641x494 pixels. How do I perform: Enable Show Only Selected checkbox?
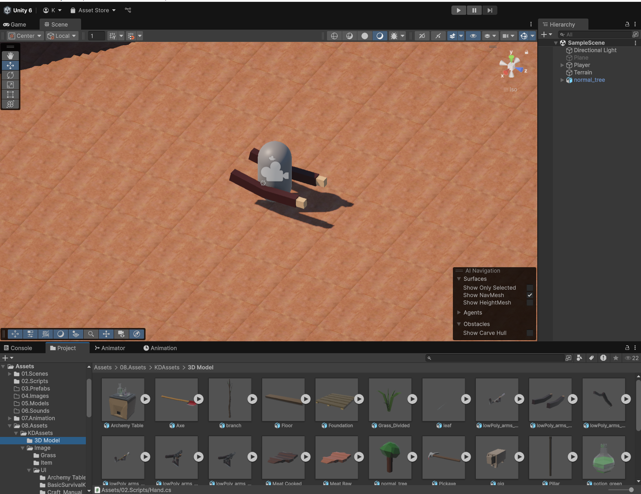(530, 288)
